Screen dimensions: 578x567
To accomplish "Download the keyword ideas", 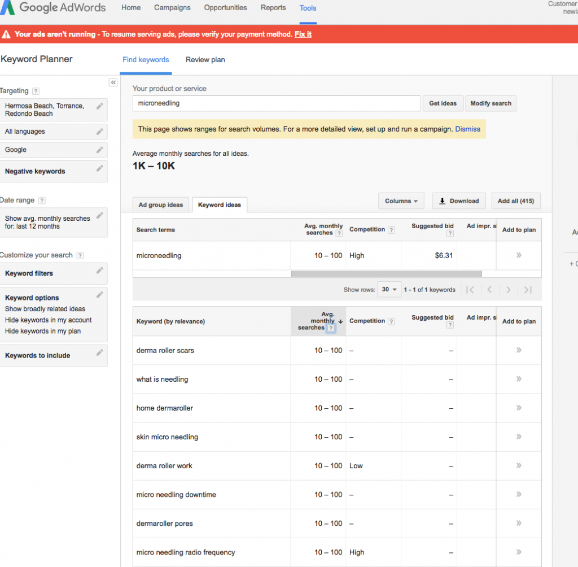I will [x=459, y=201].
